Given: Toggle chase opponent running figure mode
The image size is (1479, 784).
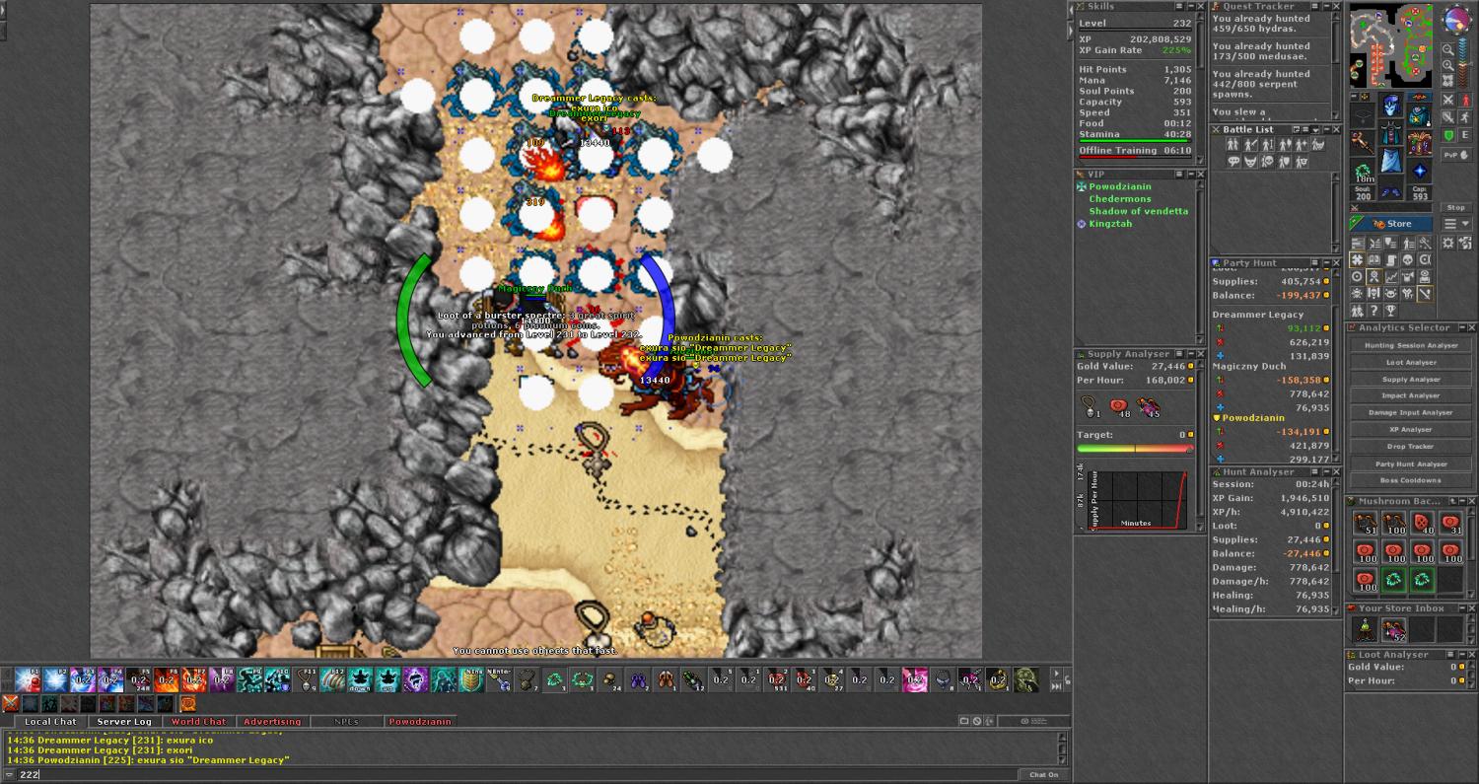Looking at the screenshot, I should [x=1464, y=117].
